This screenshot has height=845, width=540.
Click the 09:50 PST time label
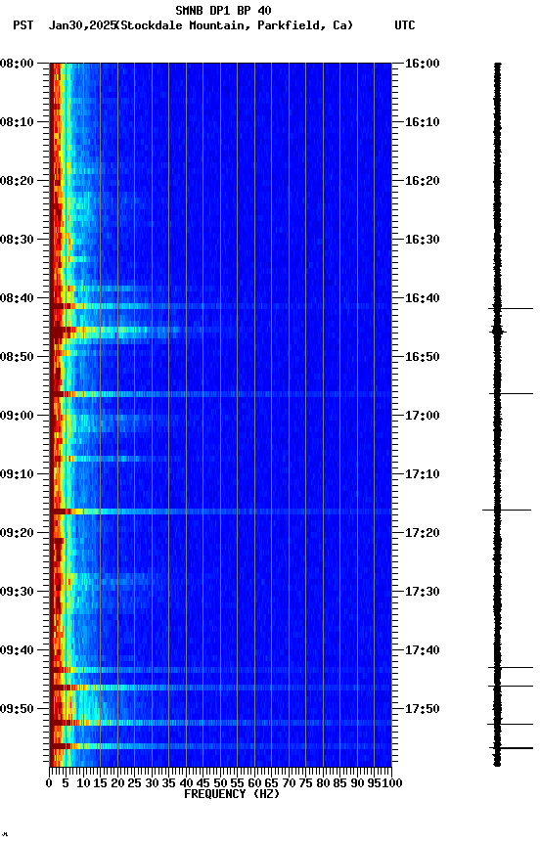(17, 709)
